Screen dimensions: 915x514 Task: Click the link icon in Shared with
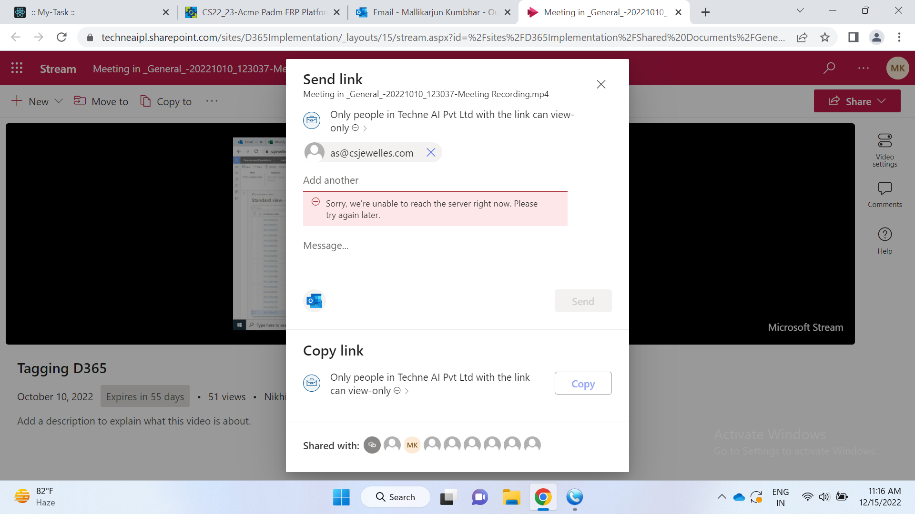point(372,445)
